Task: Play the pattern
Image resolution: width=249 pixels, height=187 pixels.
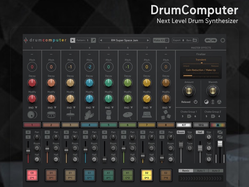Action: (73, 40)
